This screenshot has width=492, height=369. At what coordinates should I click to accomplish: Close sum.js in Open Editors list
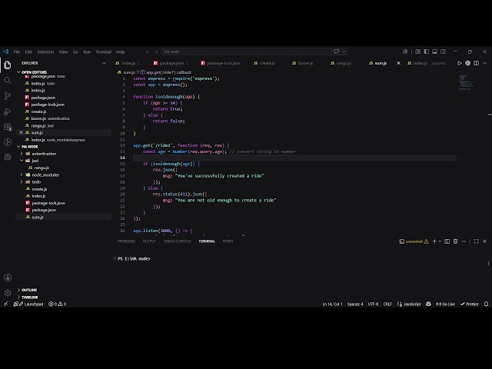[21, 133]
